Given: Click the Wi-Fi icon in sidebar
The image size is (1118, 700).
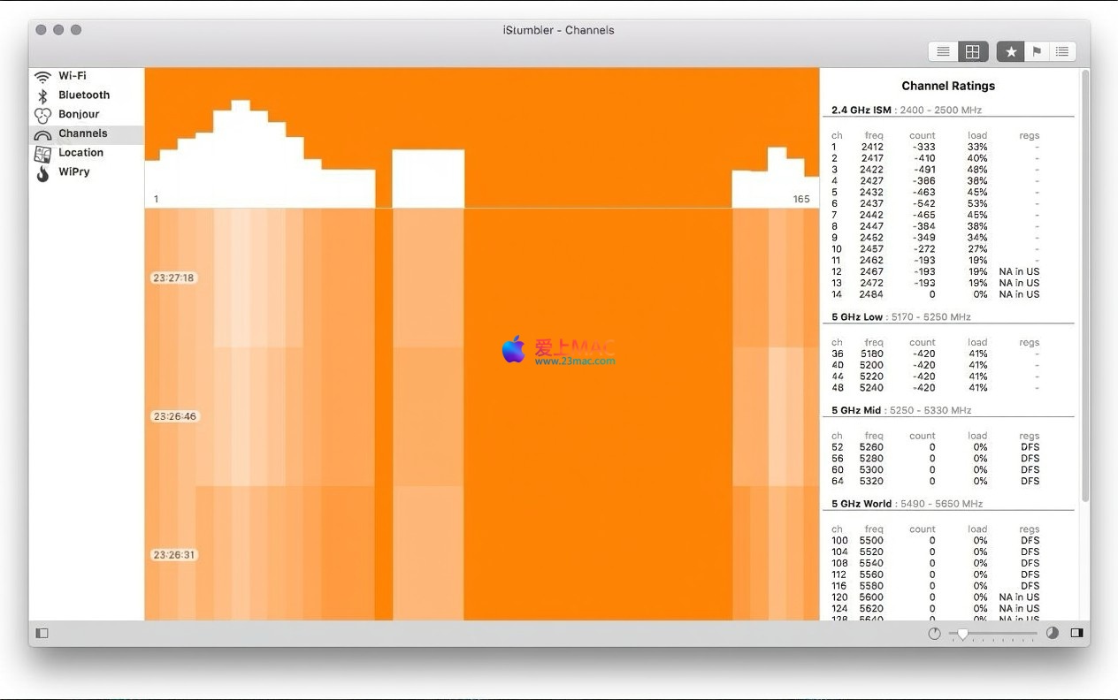Looking at the screenshot, I should [x=42, y=76].
